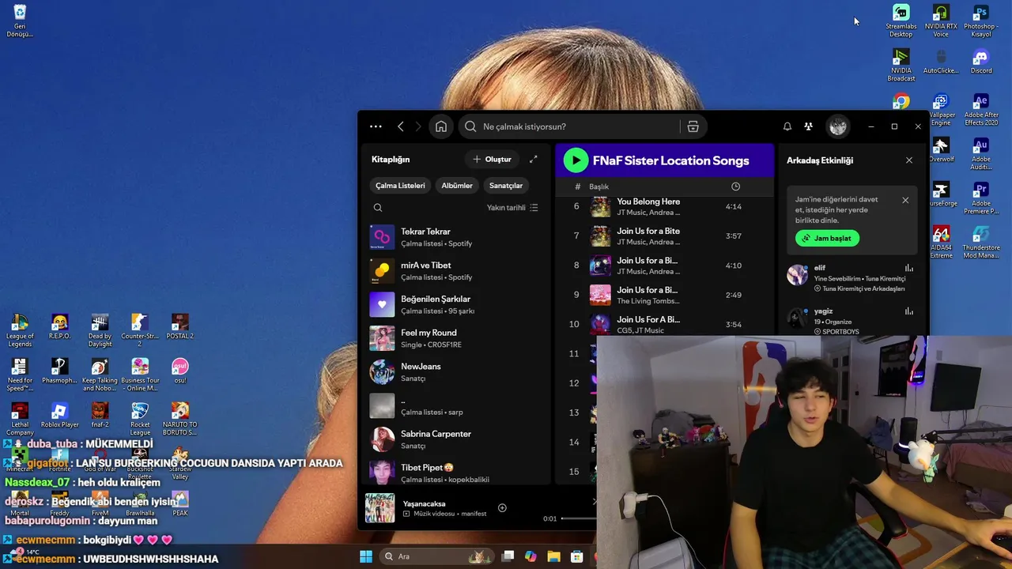
Task: Open the Browse icon in search bar
Action: coord(693,126)
